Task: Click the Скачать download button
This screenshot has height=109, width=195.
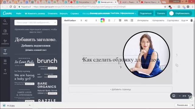Action: [x=161, y=13]
